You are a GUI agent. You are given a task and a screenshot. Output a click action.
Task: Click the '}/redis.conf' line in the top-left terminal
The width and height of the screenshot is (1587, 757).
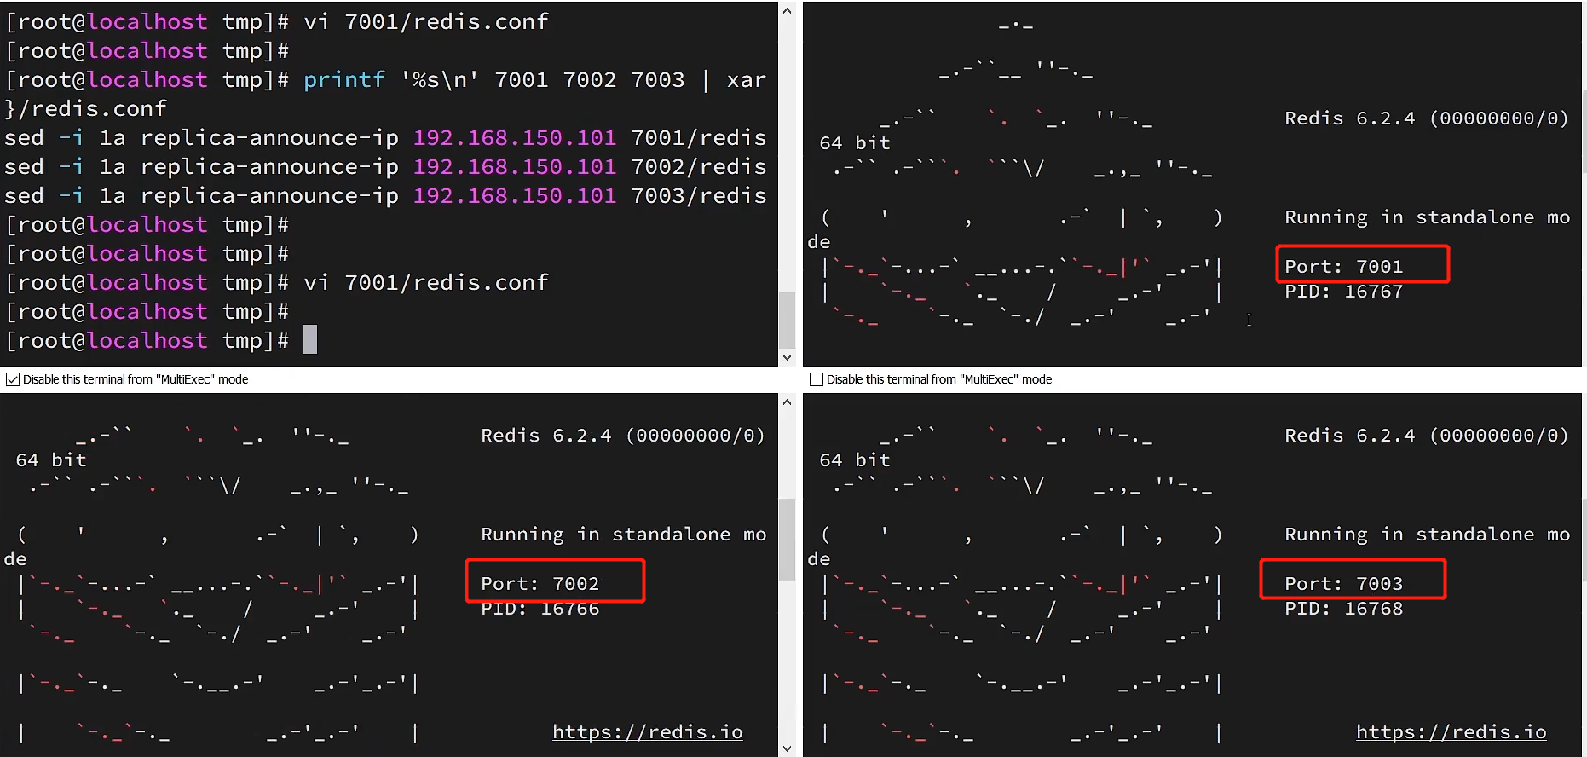85,108
